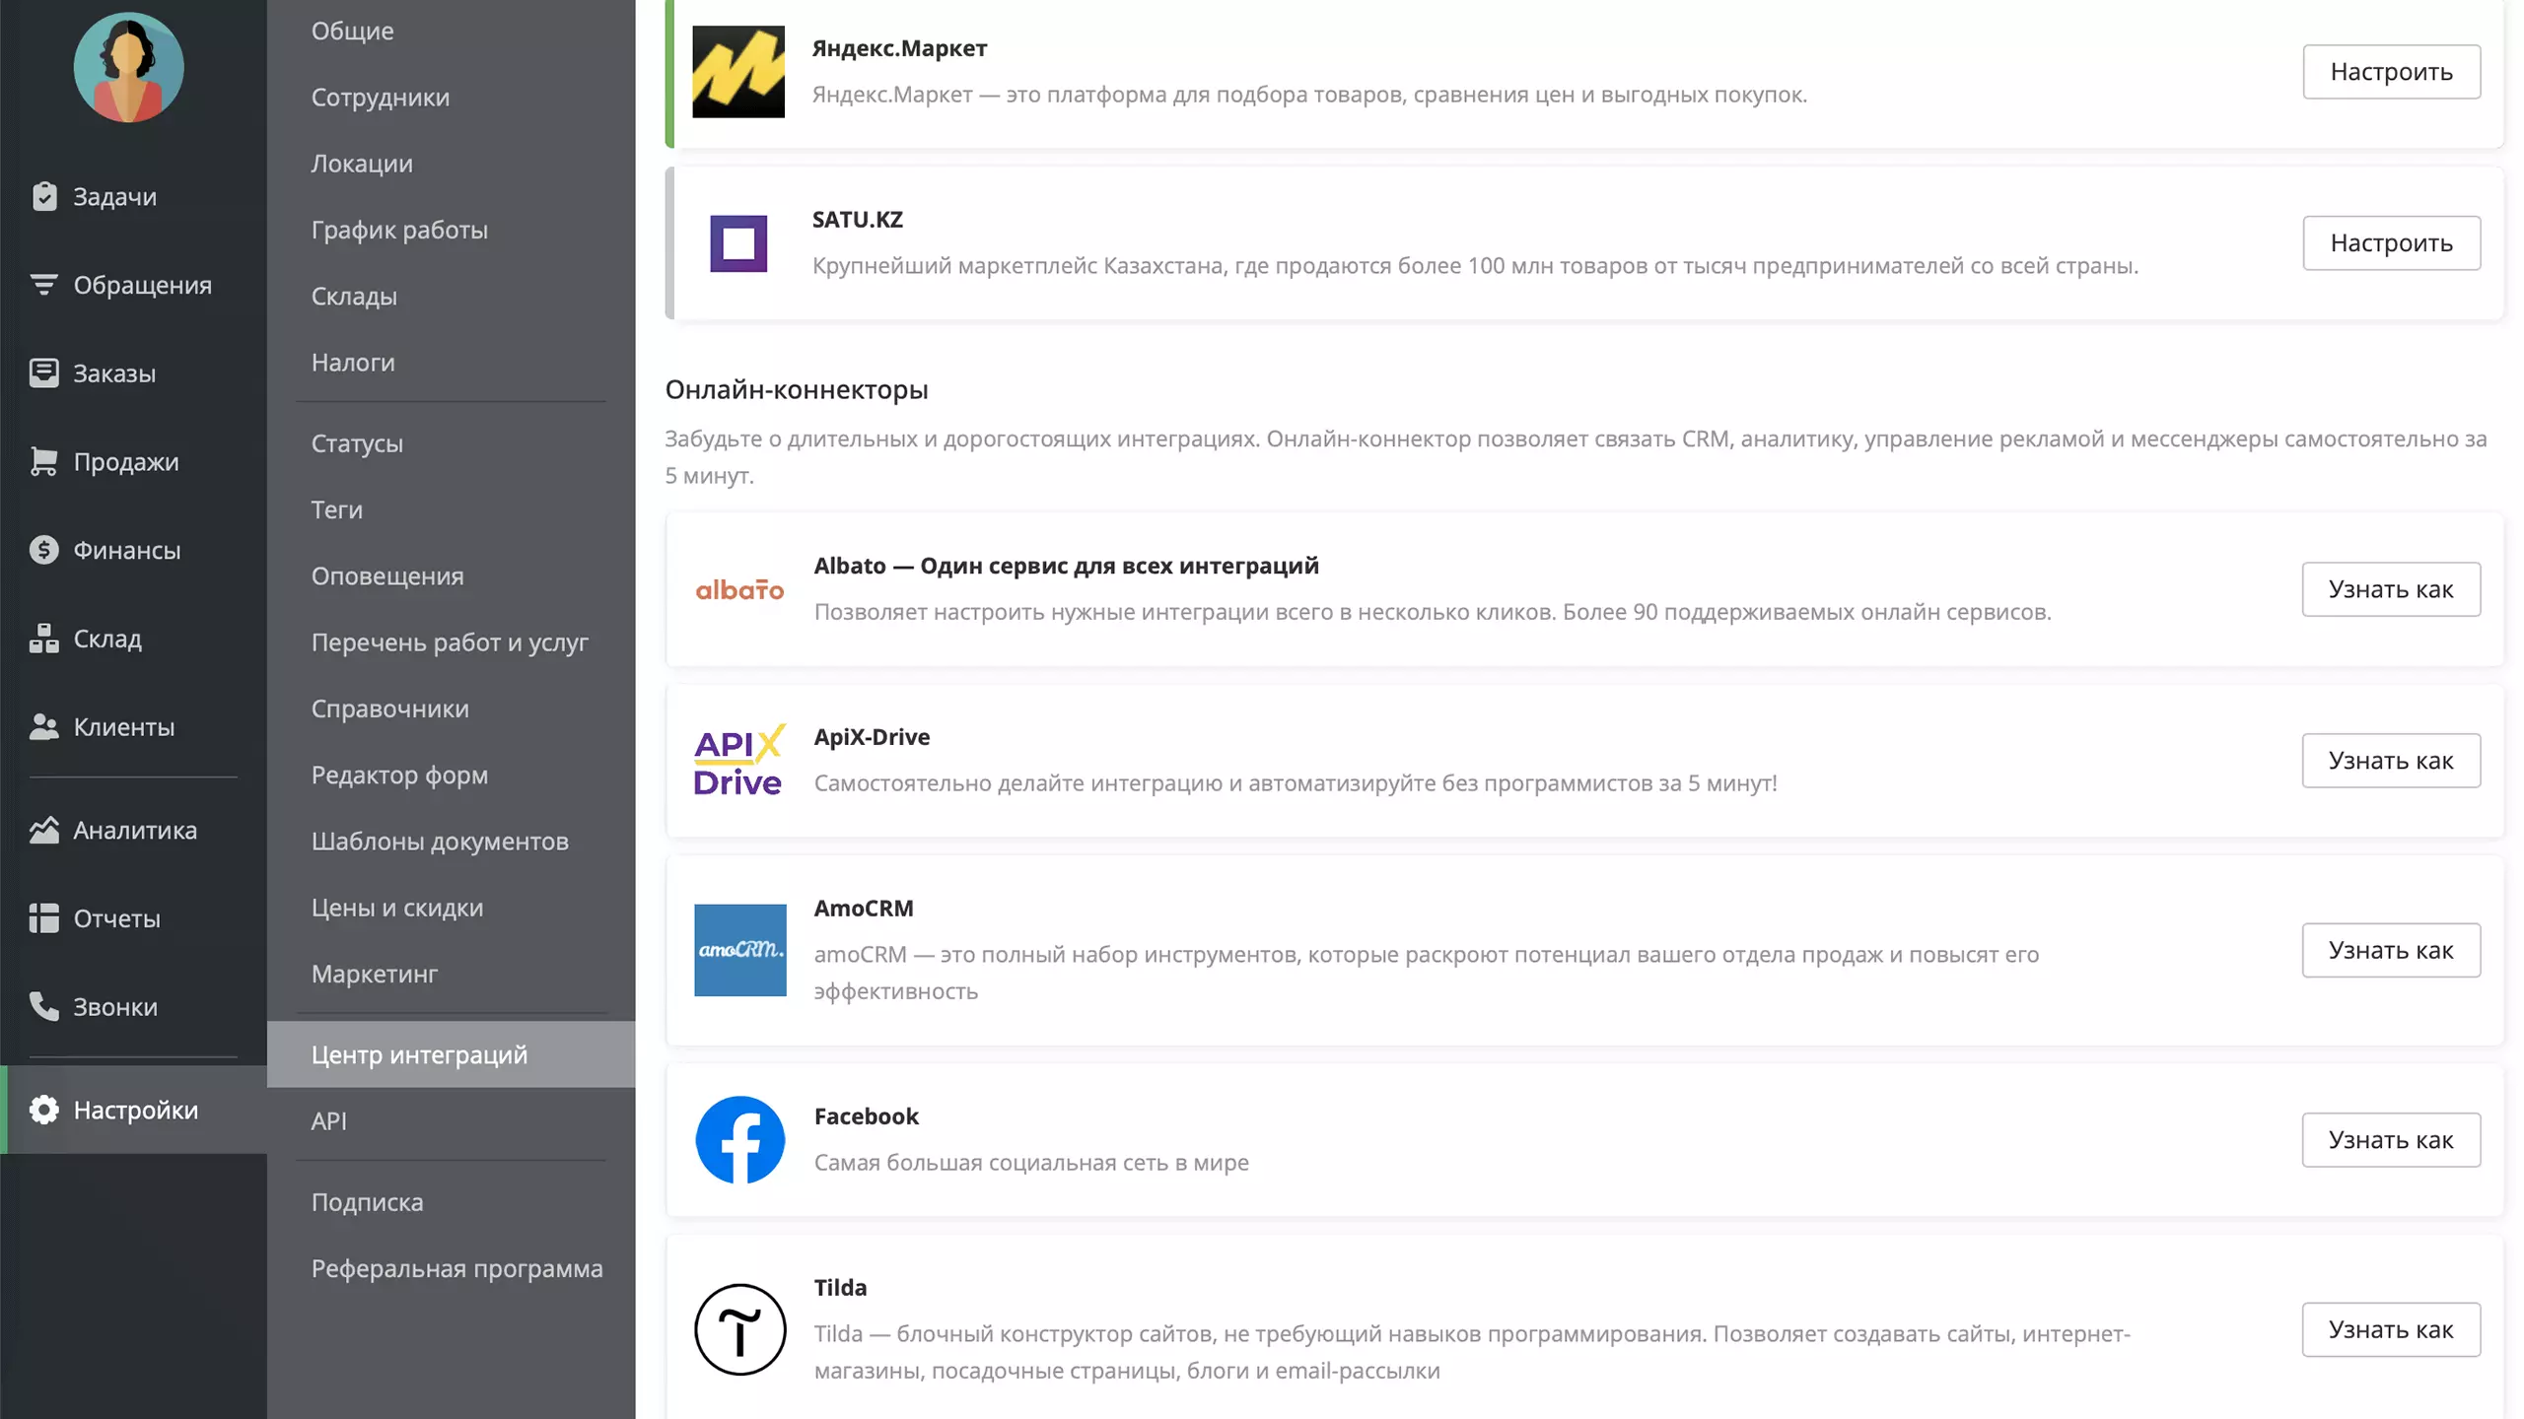Click the Звонки phone icon

coord(43,1006)
